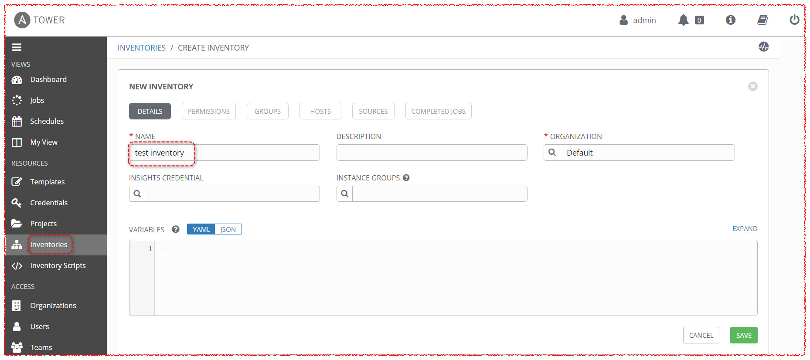This screenshot has height=360, width=810.
Task: Click the Inventory Scripts code icon
Action: pos(17,266)
